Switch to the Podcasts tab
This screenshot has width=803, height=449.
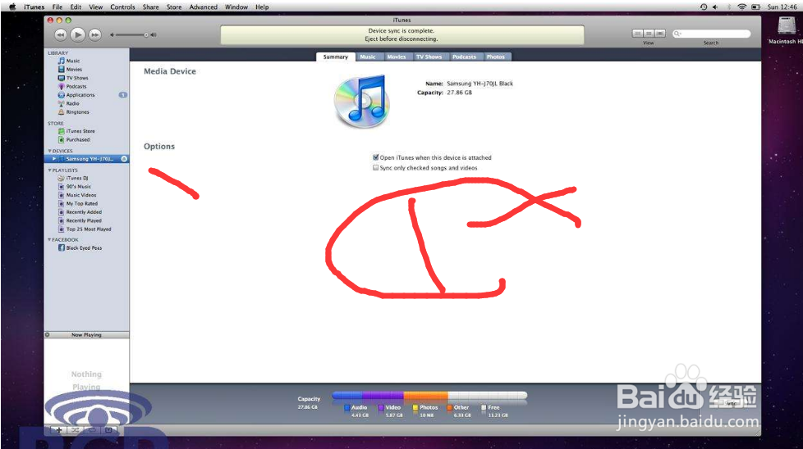[x=465, y=57]
